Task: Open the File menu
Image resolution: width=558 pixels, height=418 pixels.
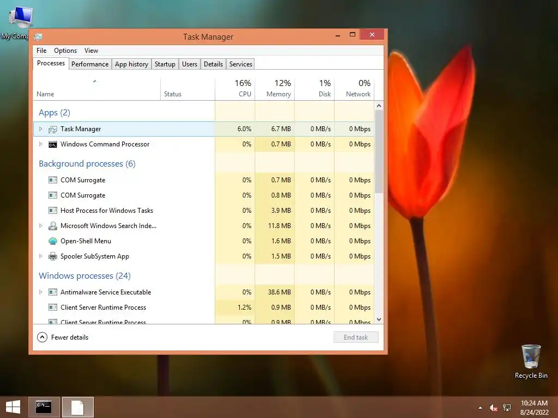Action: (41, 51)
